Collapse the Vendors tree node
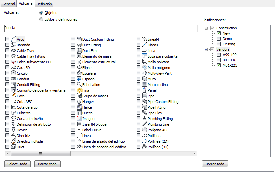 tap(207, 50)
